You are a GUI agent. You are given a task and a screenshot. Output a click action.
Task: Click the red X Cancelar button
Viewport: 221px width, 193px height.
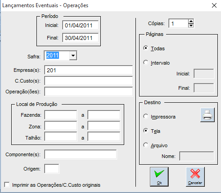[195, 177]
